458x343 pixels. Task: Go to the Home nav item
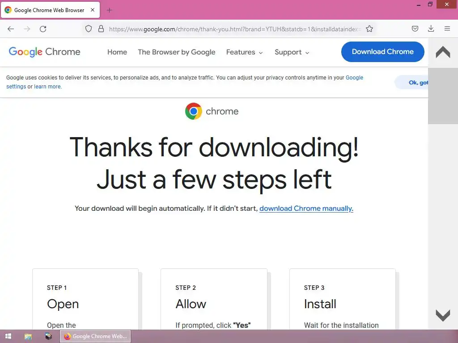point(117,52)
